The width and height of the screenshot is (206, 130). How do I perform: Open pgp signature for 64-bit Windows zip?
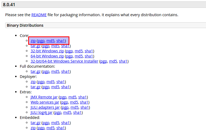pos(69,56)
